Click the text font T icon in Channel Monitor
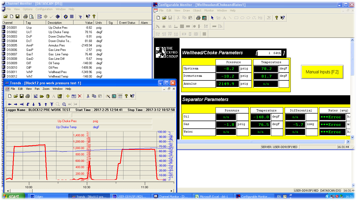Image resolution: width=357 pixels, height=201 pixels. (x=80, y=16)
